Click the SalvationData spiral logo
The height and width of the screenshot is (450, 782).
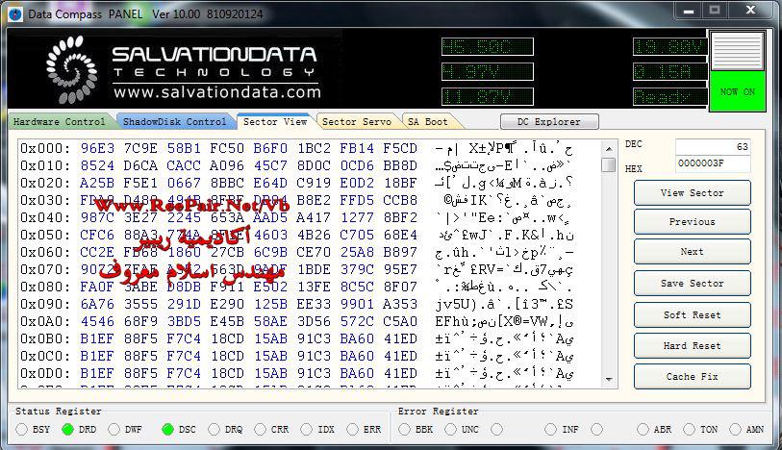coord(72,69)
